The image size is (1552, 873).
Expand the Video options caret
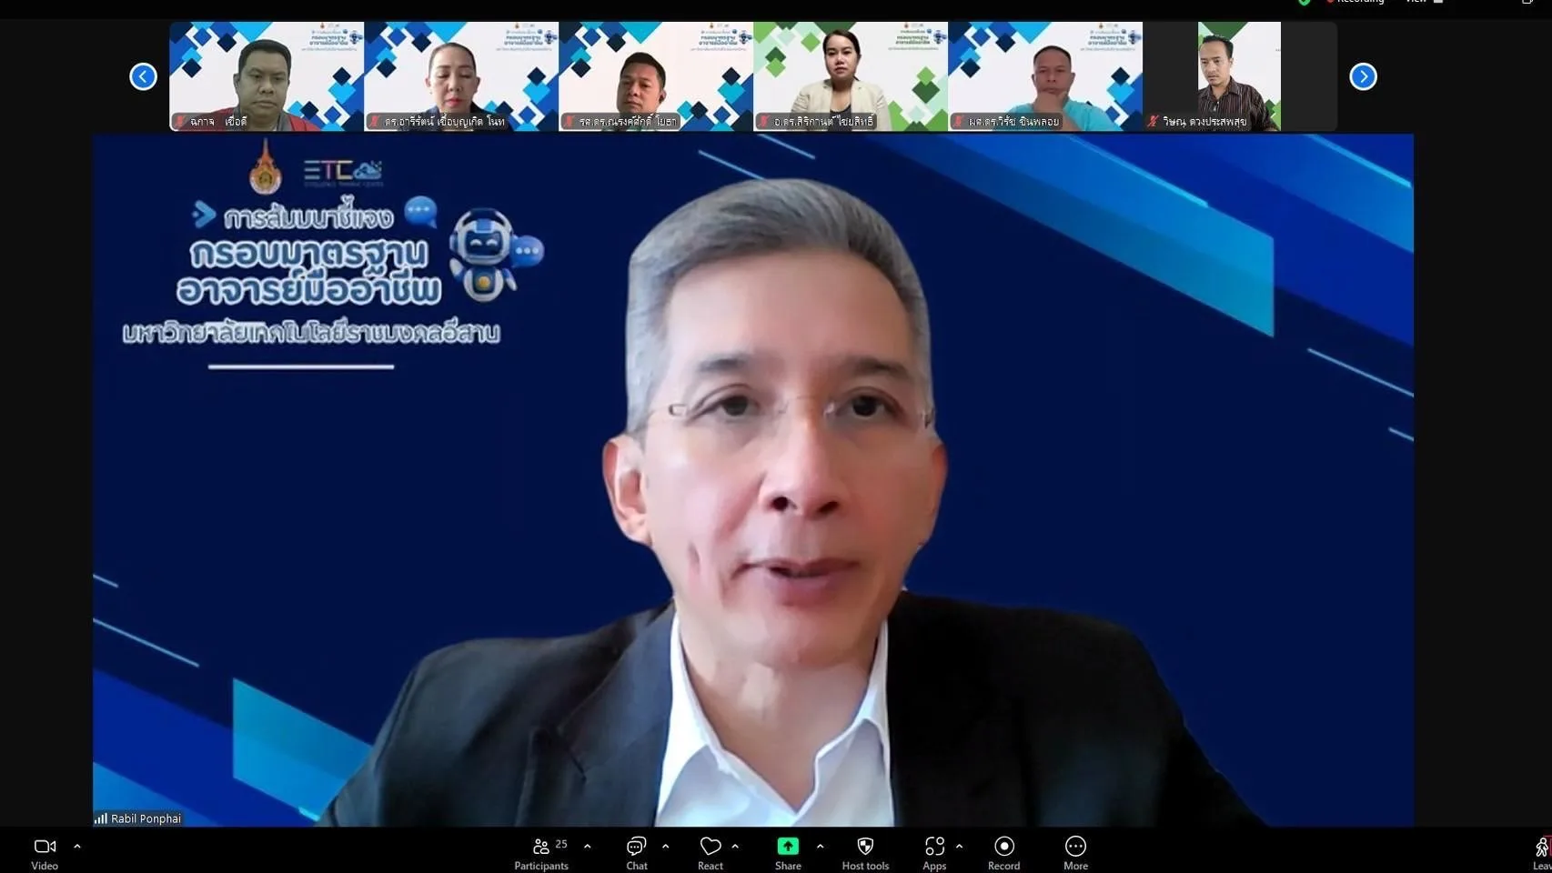coord(77,846)
